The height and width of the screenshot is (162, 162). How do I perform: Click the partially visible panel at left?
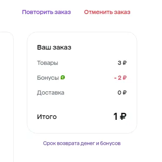7,97
